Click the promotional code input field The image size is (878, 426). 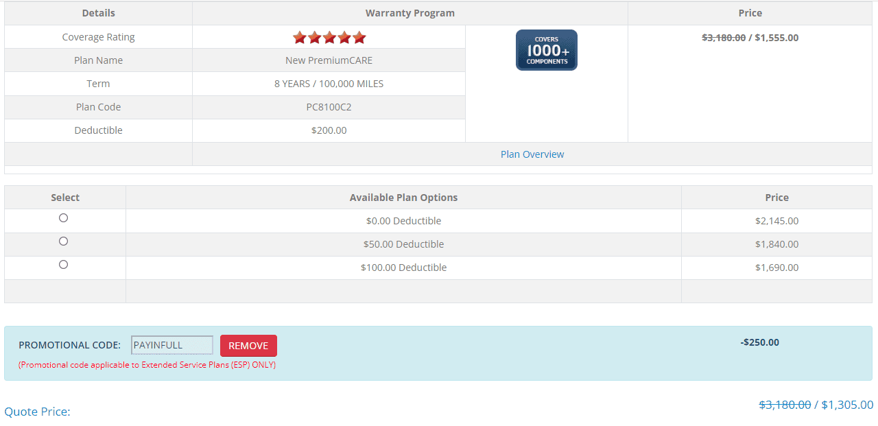pyautogui.click(x=172, y=345)
